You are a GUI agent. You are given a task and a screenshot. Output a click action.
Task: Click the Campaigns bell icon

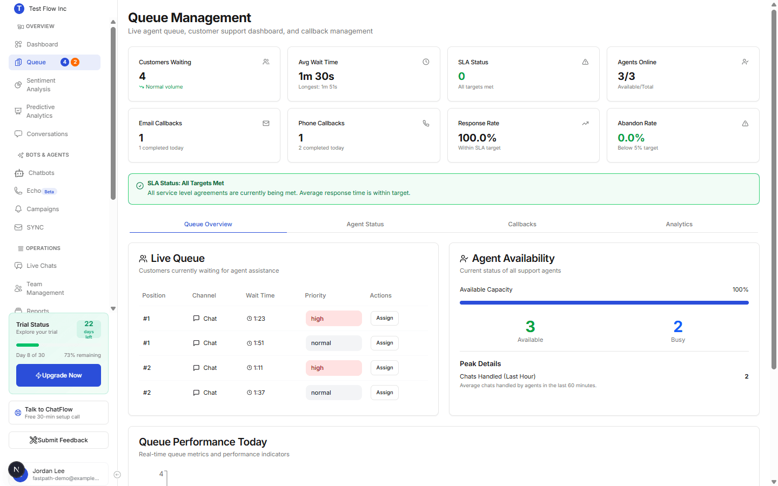18,209
